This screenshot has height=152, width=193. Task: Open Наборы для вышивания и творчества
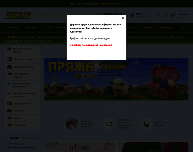click(x=24, y=95)
